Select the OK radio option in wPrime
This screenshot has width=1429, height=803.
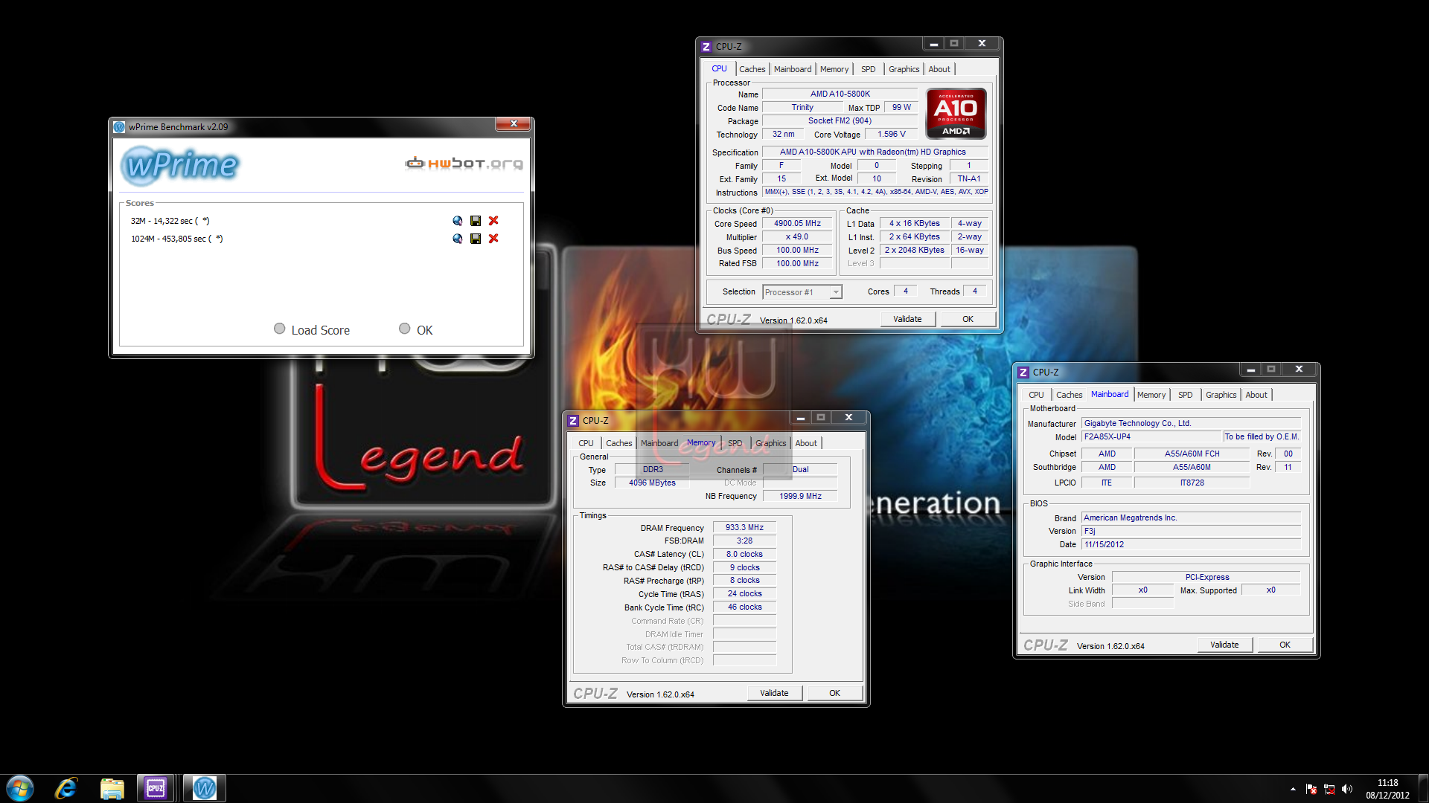point(404,329)
